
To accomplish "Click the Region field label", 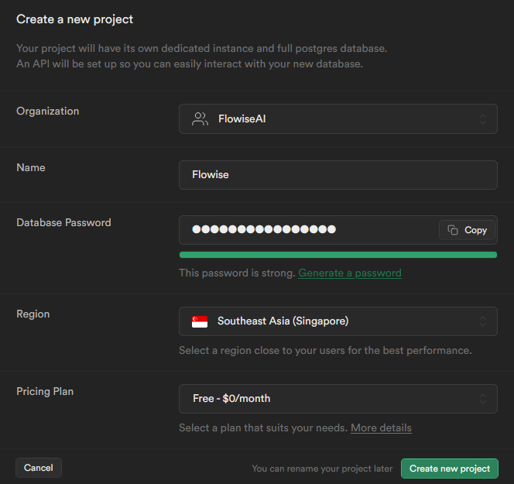I will (x=33, y=314).
